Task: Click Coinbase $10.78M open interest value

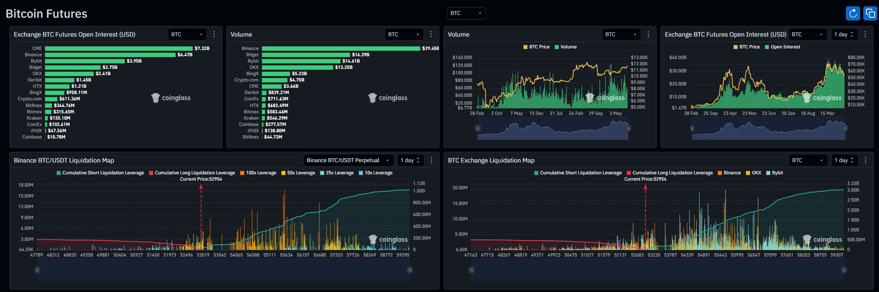Action: pyautogui.click(x=56, y=137)
